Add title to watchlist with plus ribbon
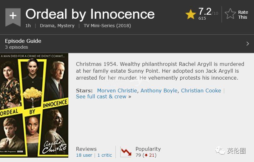Viewport: 254px width, 162px height. pyautogui.click(x=13, y=16)
